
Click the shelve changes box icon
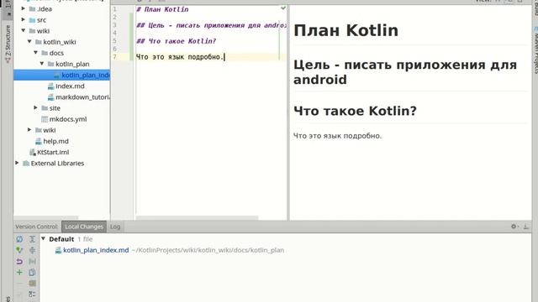tap(32, 284)
